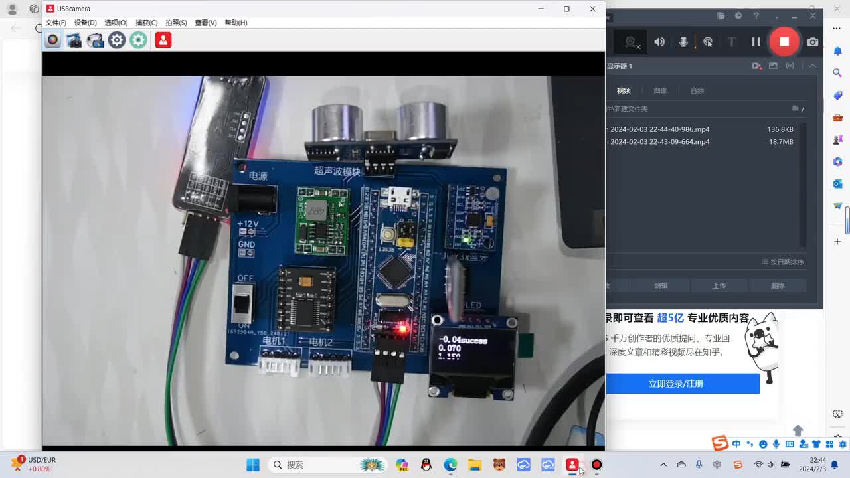The height and width of the screenshot is (478, 850).
Task: Collapse the 显示器 1 panel with chevron
Action: tap(812, 66)
